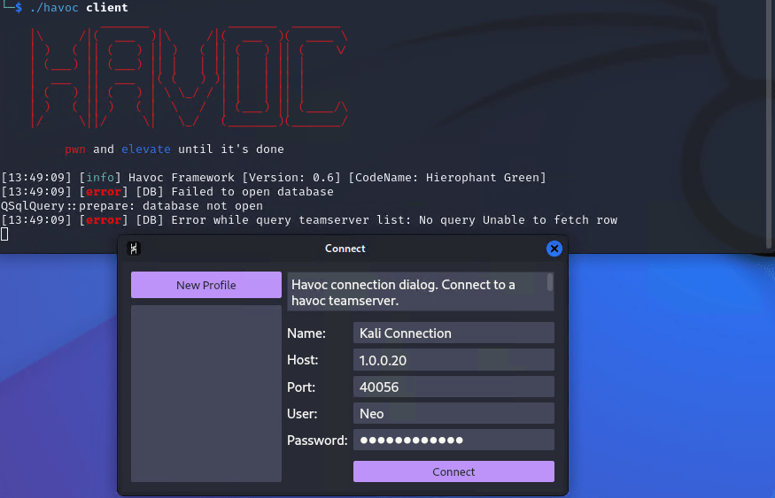Click the terminal cursor block below the log
775x498 pixels.
coord(4,234)
